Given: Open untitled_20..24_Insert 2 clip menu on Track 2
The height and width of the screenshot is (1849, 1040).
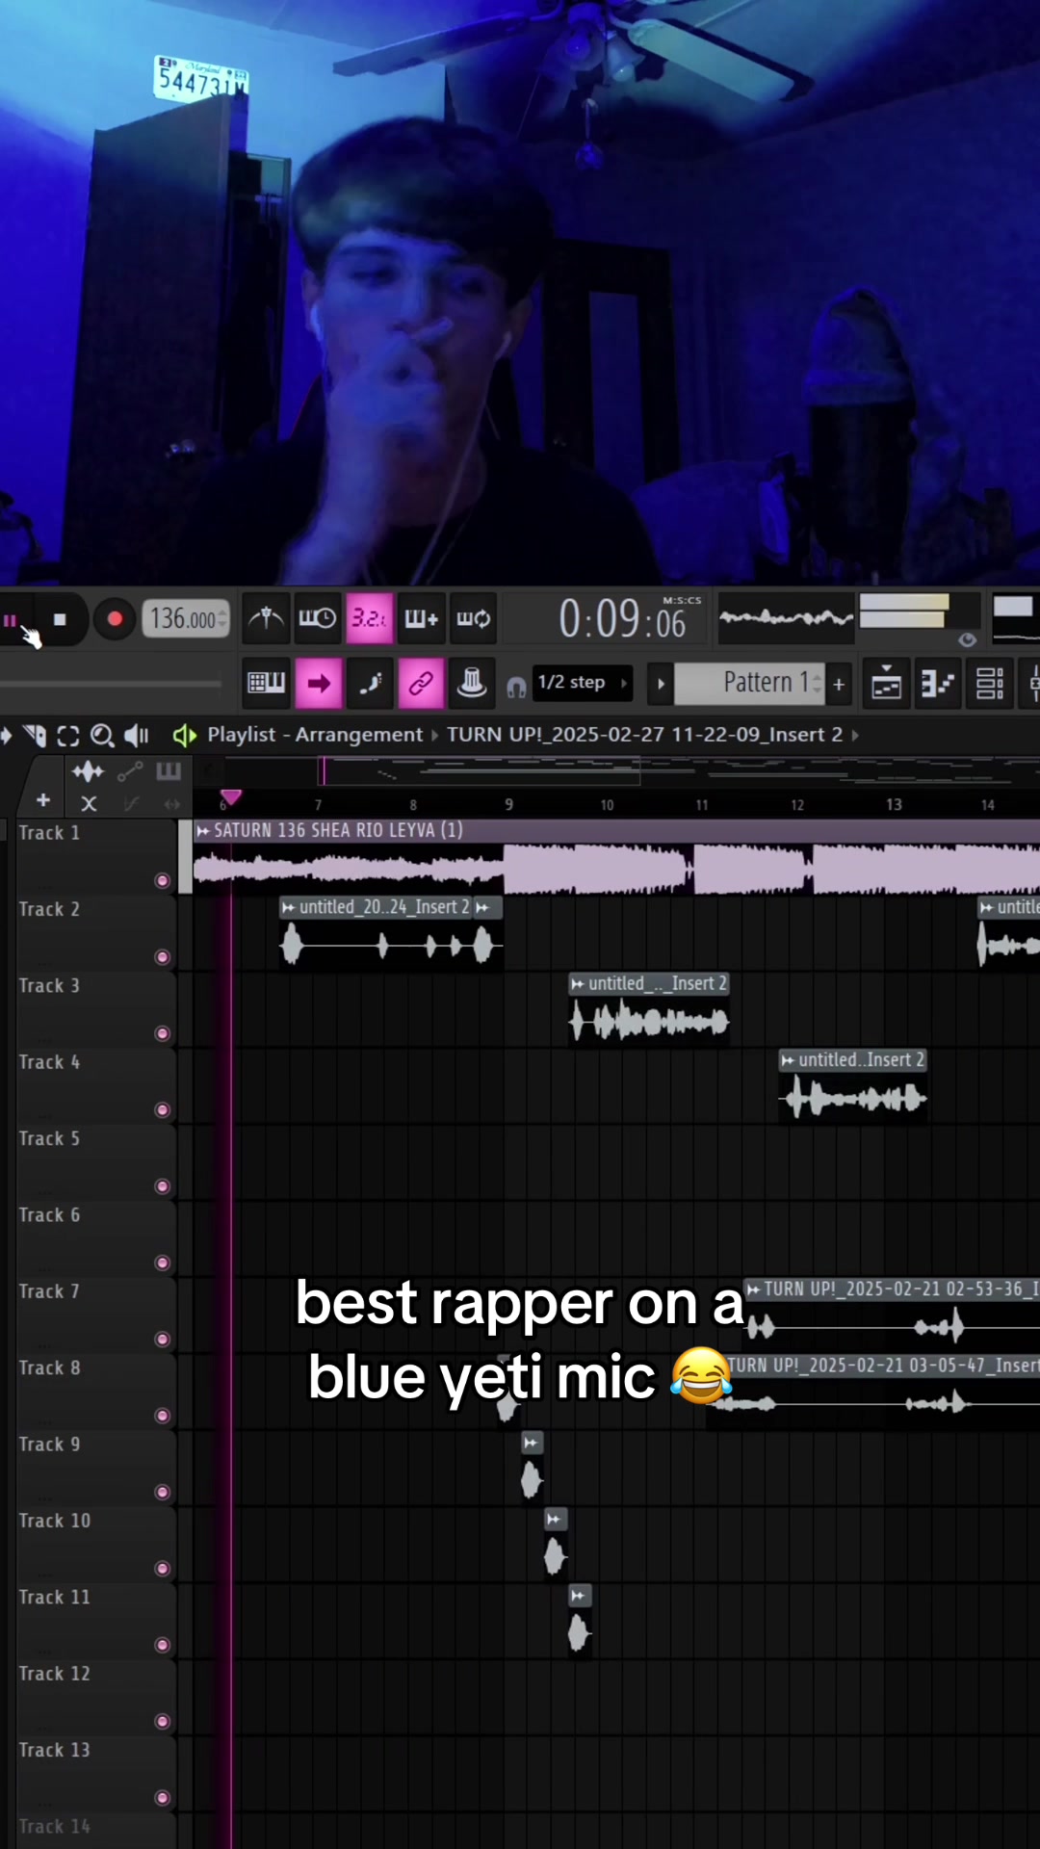Looking at the screenshot, I should (288, 907).
